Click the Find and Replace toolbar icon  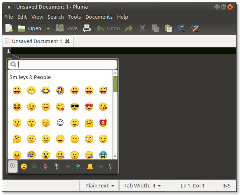click(x=195, y=28)
